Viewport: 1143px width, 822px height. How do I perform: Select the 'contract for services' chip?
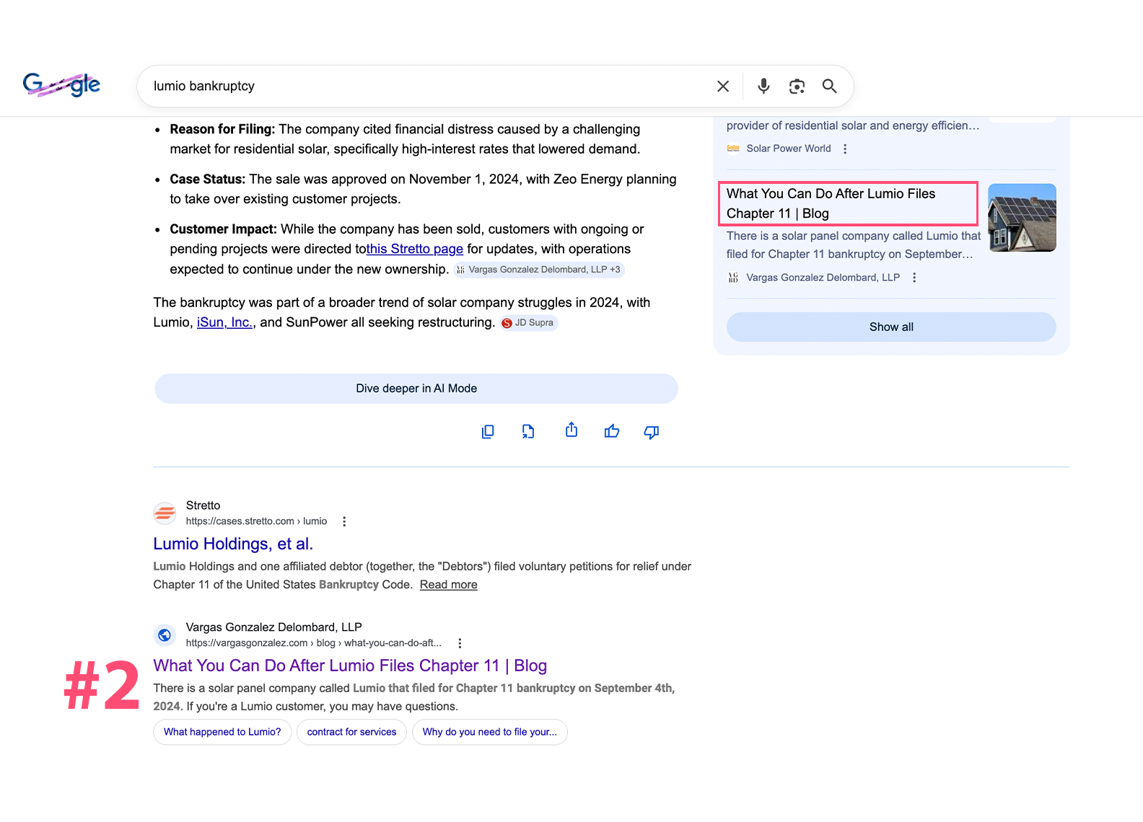(x=351, y=732)
